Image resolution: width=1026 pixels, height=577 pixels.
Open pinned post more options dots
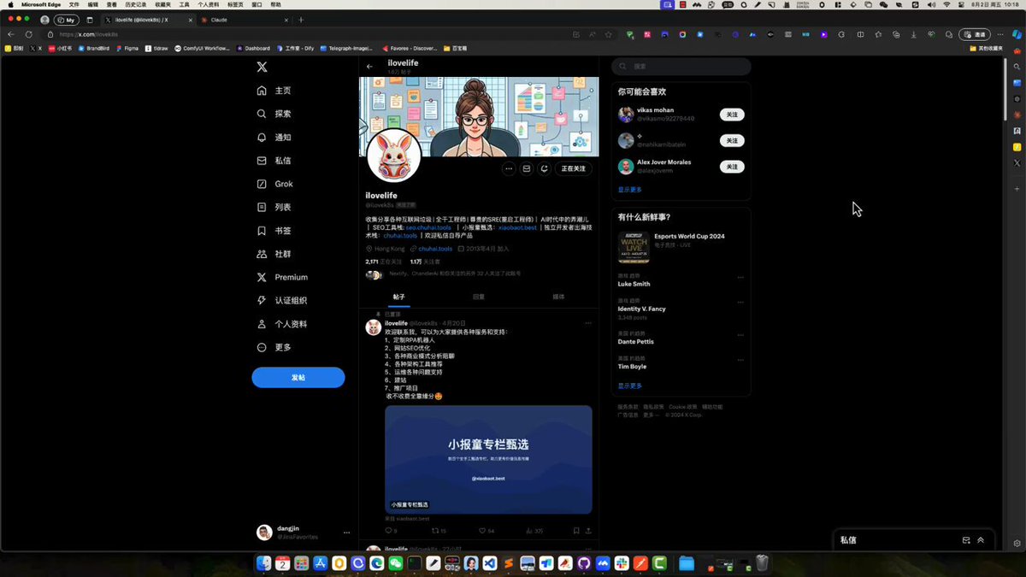click(x=588, y=323)
